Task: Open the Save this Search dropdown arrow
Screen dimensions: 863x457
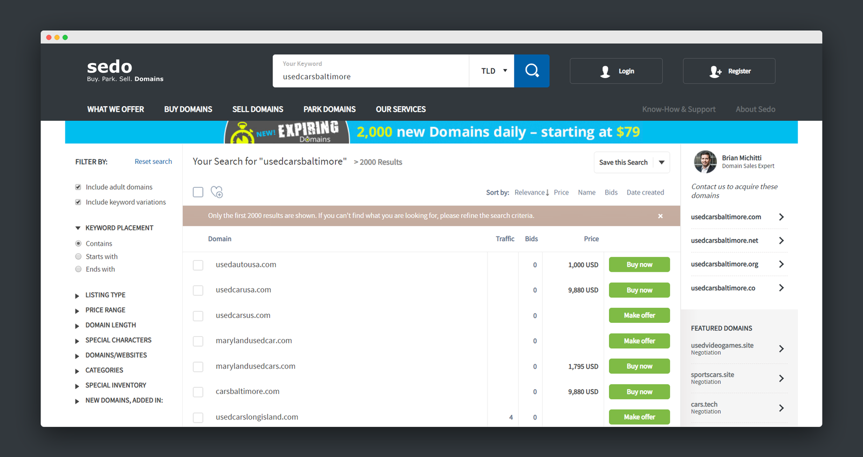Action: (662, 162)
